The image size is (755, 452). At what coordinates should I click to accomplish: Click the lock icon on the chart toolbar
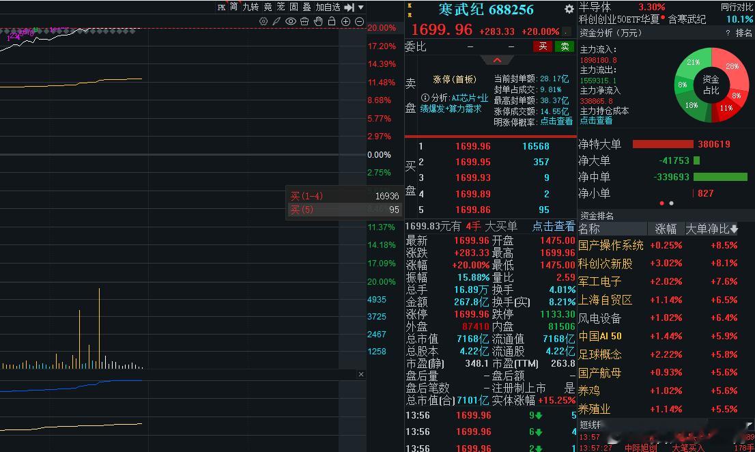332,21
